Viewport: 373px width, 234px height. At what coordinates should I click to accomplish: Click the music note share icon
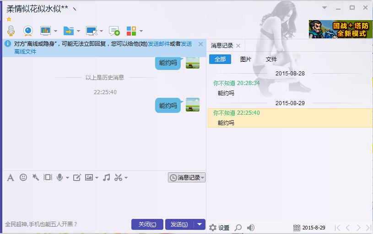coord(106,177)
